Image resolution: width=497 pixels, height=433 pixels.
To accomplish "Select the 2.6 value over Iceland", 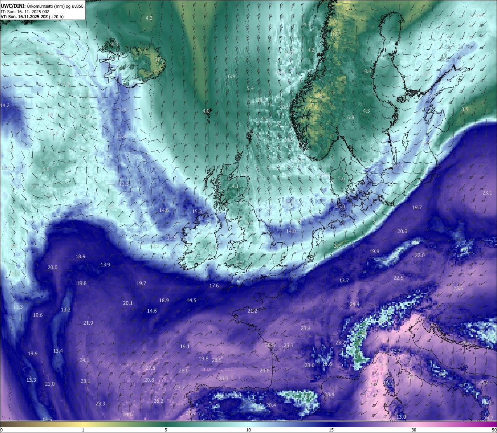I will coord(158,59).
